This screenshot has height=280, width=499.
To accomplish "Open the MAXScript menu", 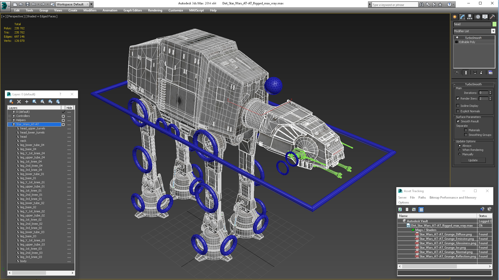I will click(196, 10).
